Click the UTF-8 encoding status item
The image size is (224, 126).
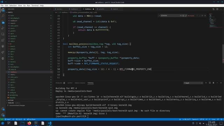202,119
